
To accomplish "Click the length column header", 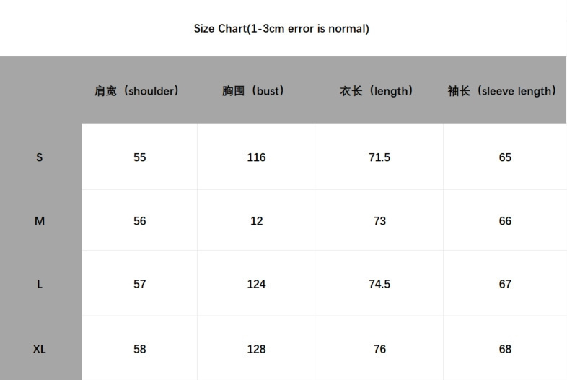I will (x=376, y=90).
